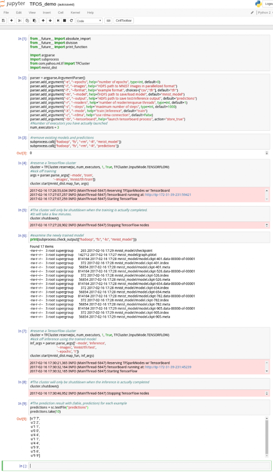Click the Out[9]: prompt label
This screenshot has height=473, width=273.
point(22,418)
